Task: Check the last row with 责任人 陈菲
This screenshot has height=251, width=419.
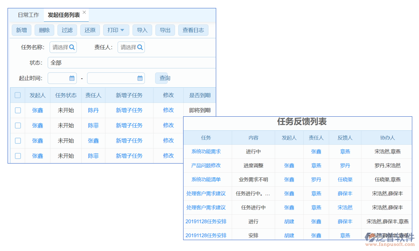Action: [18, 156]
